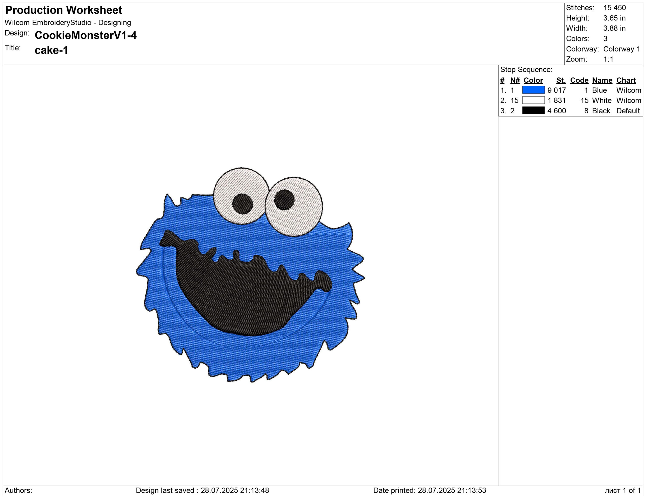
Task: Click the N# column header
Action: 515,80
